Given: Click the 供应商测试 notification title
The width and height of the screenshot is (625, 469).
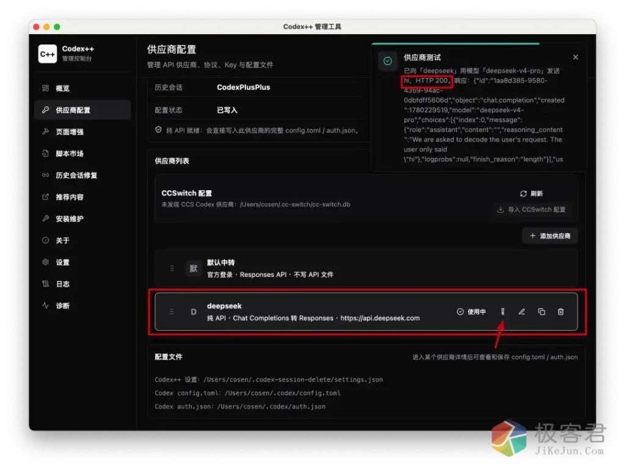Looking at the screenshot, I should pos(422,57).
